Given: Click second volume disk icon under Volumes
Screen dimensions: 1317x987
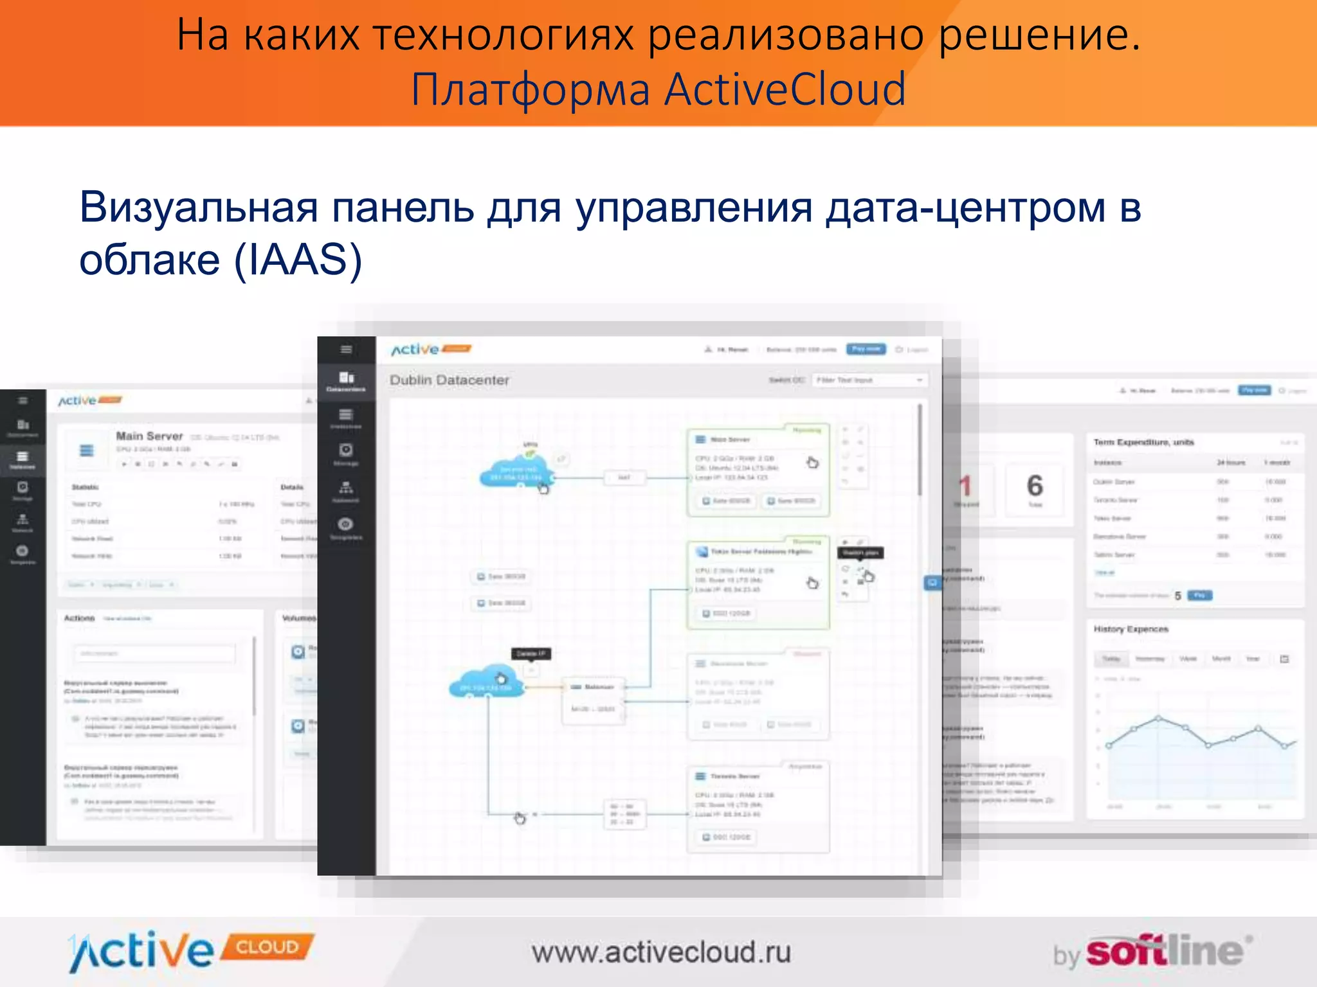Looking at the screenshot, I should tap(298, 726).
